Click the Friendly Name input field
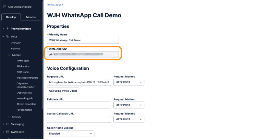This screenshot has width=255, height=139. coord(83,40)
